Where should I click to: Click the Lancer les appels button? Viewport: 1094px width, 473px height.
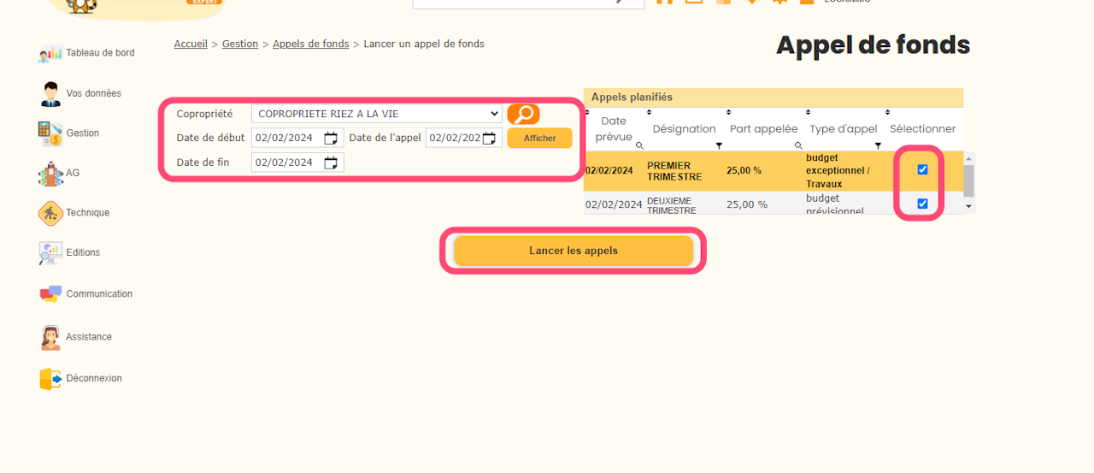573,251
